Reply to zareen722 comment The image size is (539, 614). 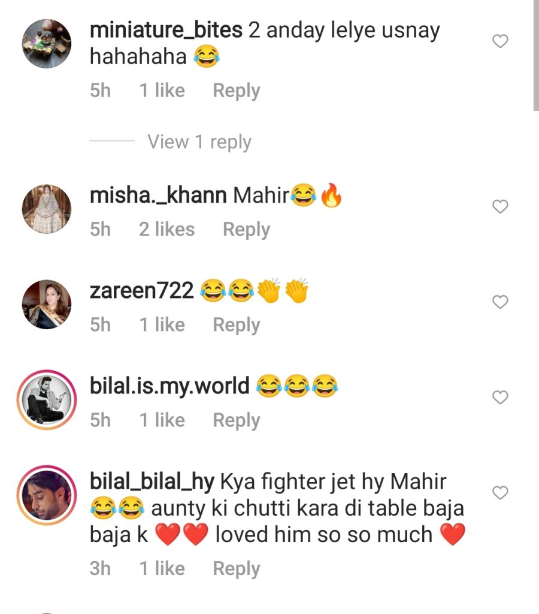(x=236, y=325)
